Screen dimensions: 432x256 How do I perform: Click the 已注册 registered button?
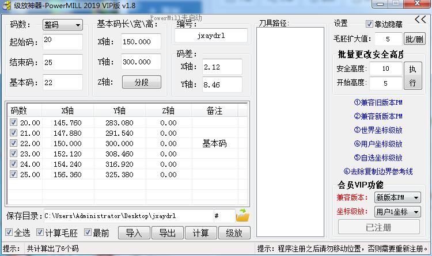(x=379, y=227)
